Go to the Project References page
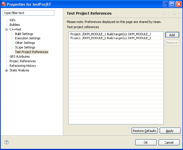 pos(23,61)
